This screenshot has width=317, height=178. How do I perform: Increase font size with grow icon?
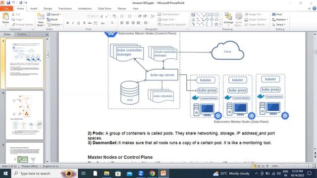coord(102,16)
